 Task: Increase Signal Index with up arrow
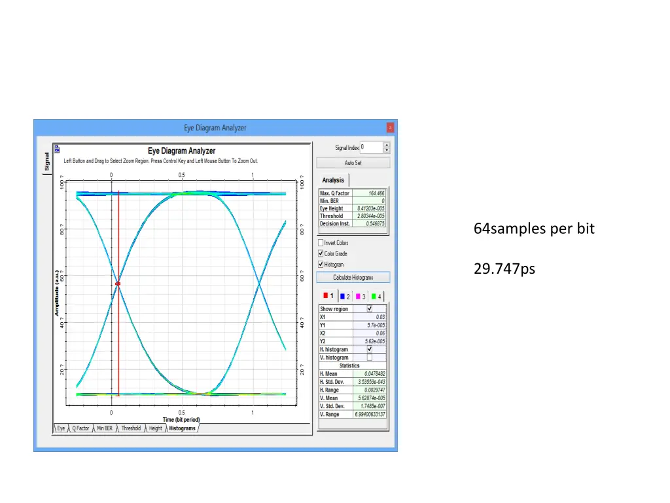click(x=387, y=145)
